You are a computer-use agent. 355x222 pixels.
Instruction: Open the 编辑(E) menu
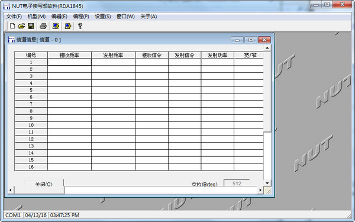point(59,17)
